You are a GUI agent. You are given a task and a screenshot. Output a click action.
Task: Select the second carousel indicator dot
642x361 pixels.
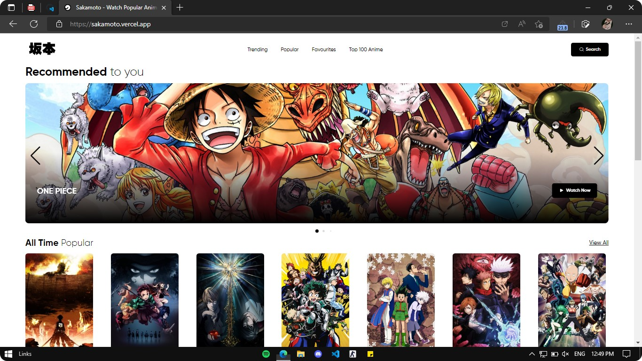tap(323, 231)
